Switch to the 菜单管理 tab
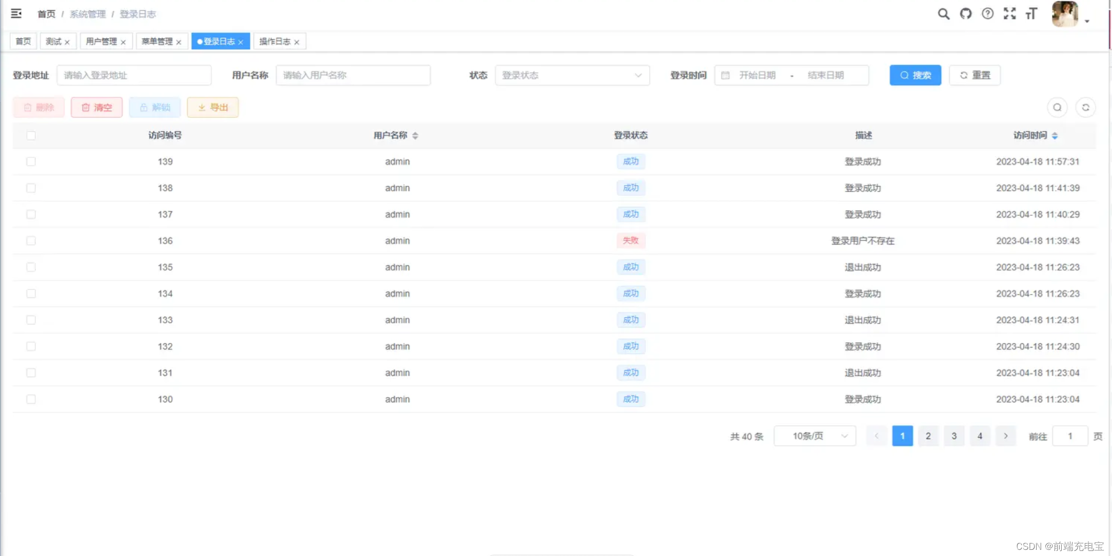 (x=157, y=42)
